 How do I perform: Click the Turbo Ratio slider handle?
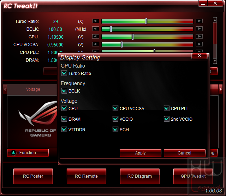tap(146, 21)
